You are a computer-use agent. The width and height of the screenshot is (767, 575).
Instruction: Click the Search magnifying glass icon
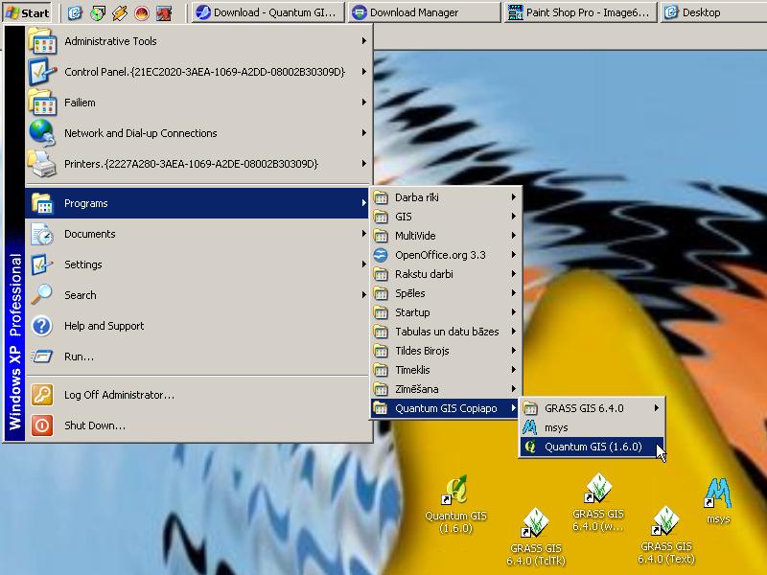click(42, 295)
